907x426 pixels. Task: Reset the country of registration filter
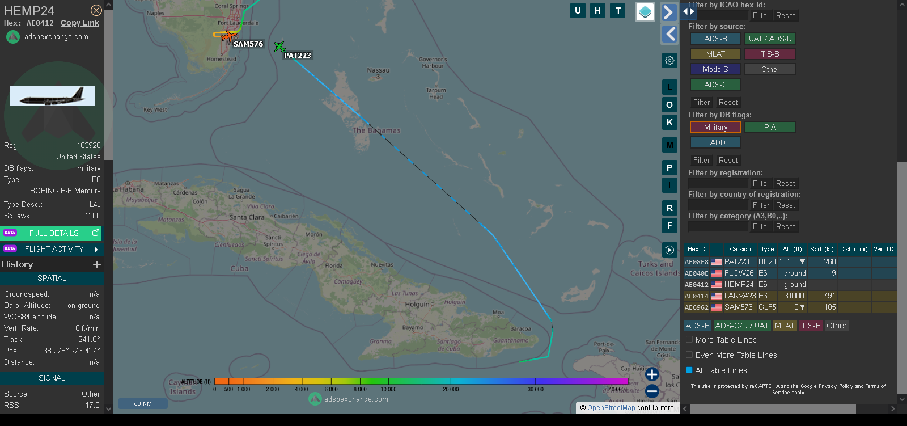785,205
